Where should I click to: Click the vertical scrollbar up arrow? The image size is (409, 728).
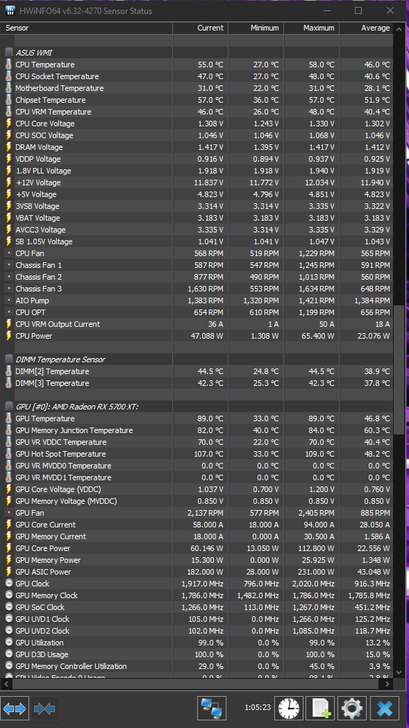[399, 28]
